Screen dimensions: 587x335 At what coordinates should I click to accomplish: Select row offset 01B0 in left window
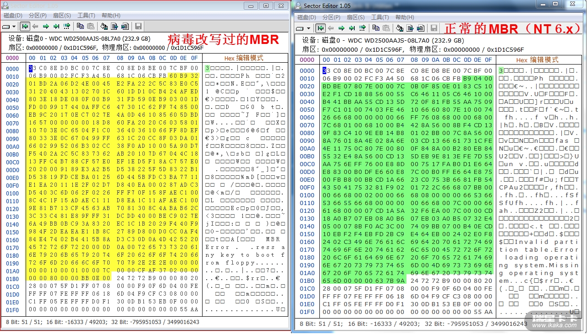pyautogui.click(x=12, y=279)
